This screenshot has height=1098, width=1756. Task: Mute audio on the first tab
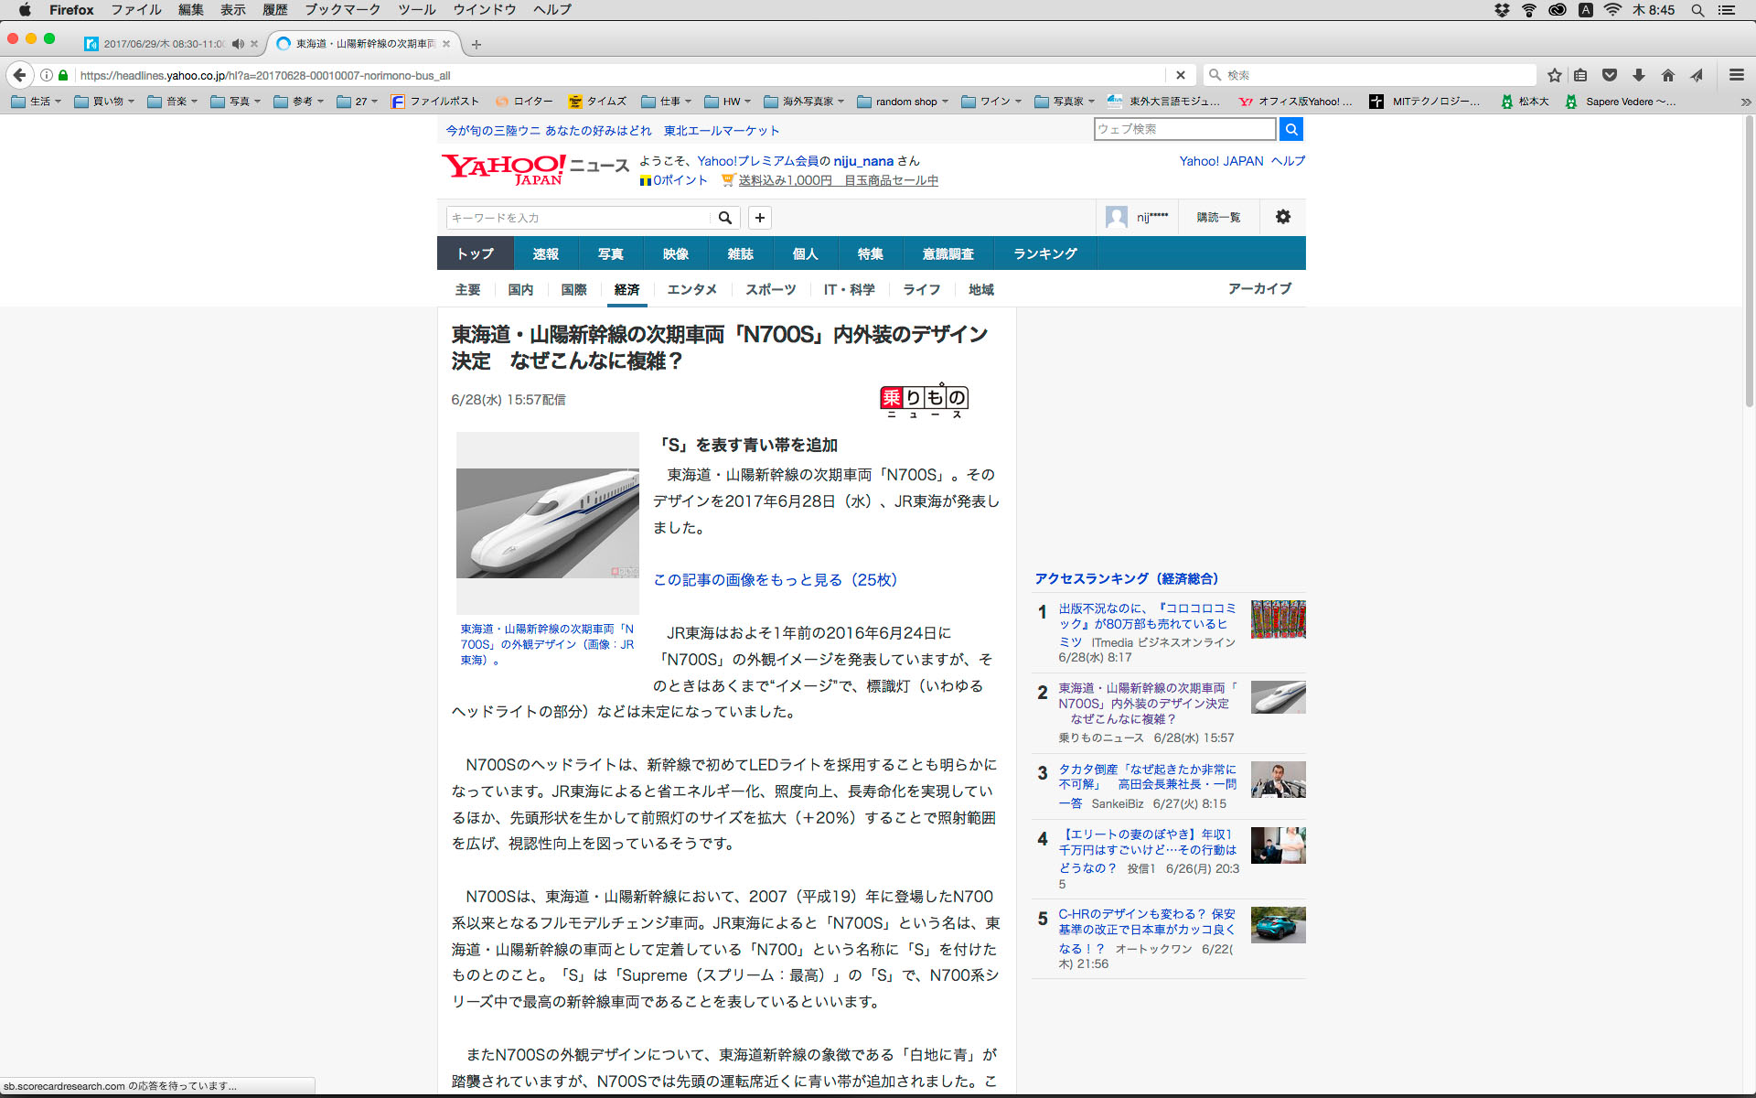238,44
